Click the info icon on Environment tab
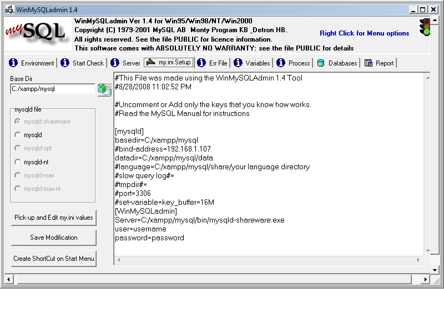Viewport: 444px width, 333px height. (x=13, y=63)
